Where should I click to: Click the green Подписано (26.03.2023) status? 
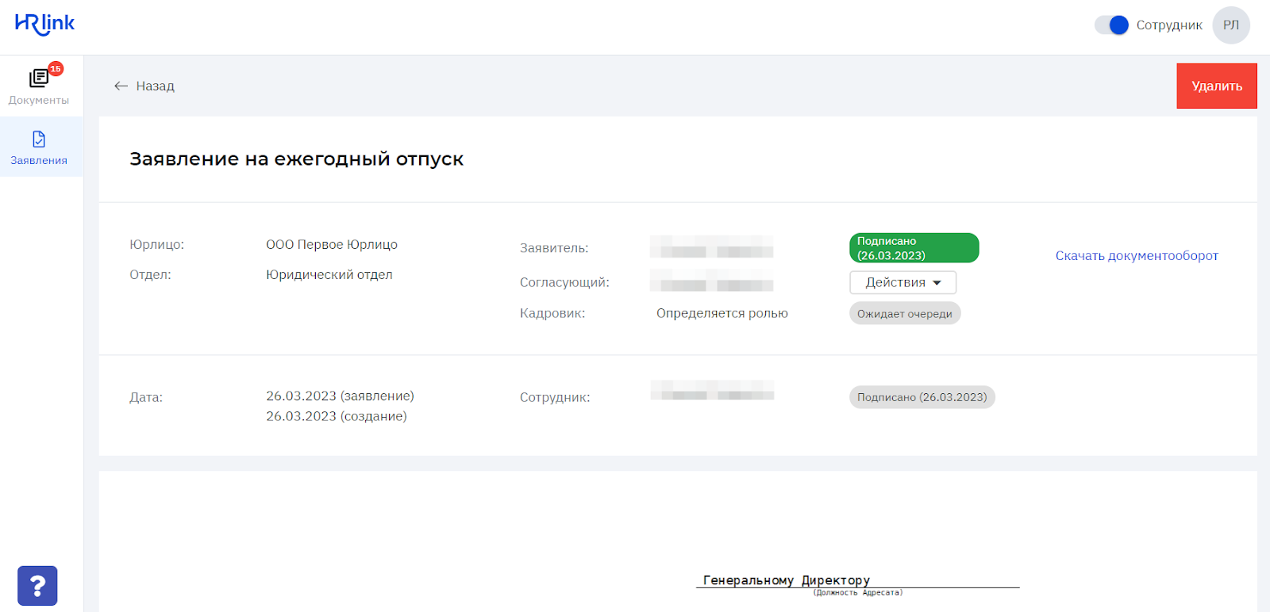pos(914,248)
